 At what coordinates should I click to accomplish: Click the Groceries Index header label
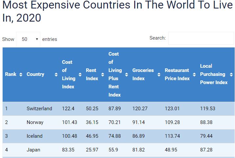click(143, 74)
